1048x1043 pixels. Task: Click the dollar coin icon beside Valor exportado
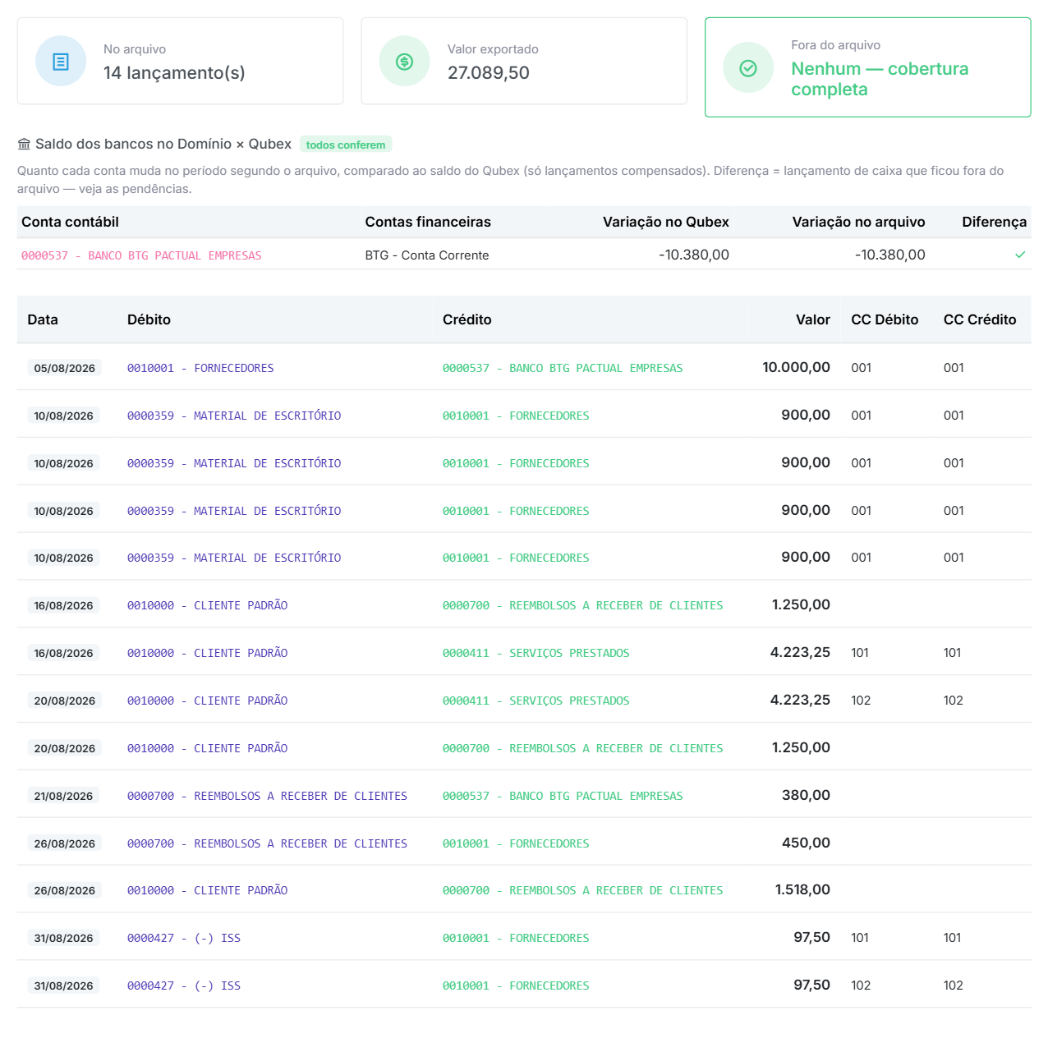pos(405,62)
